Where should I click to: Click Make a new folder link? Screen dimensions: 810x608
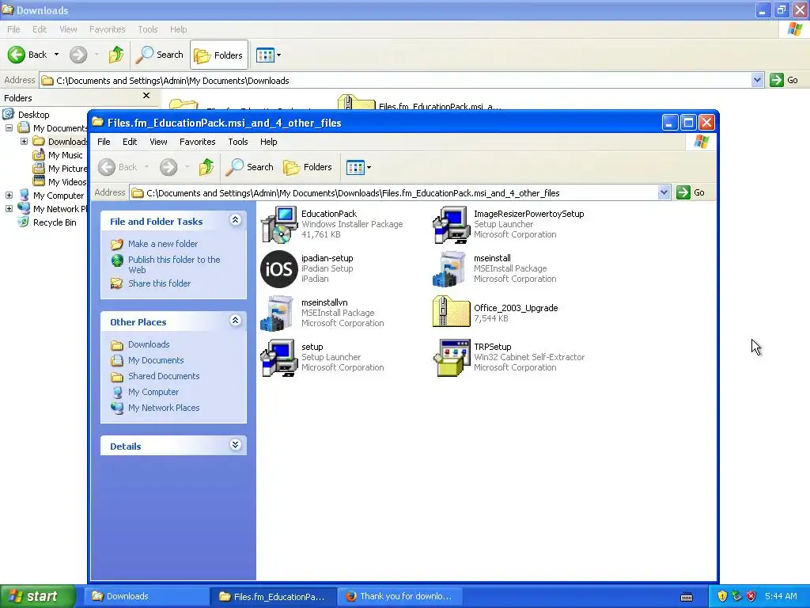(163, 244)
